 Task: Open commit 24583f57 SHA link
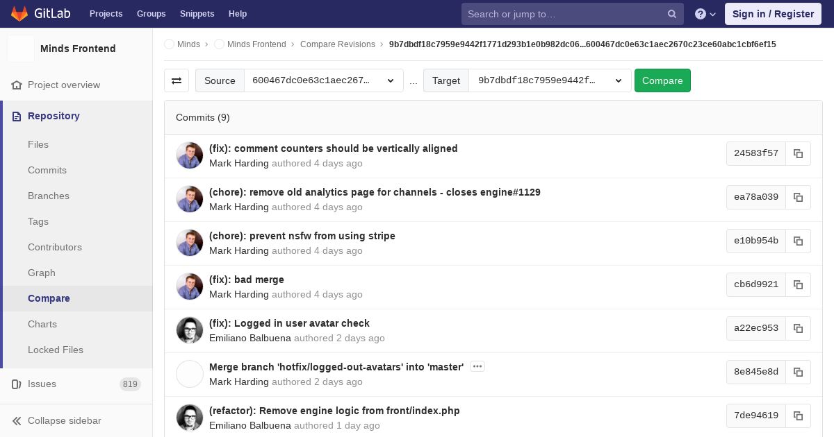(x=756, y=154)
